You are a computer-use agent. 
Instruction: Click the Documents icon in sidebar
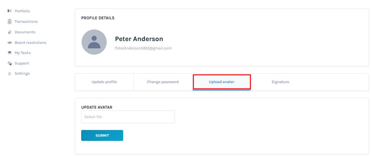tap(10, 32)
